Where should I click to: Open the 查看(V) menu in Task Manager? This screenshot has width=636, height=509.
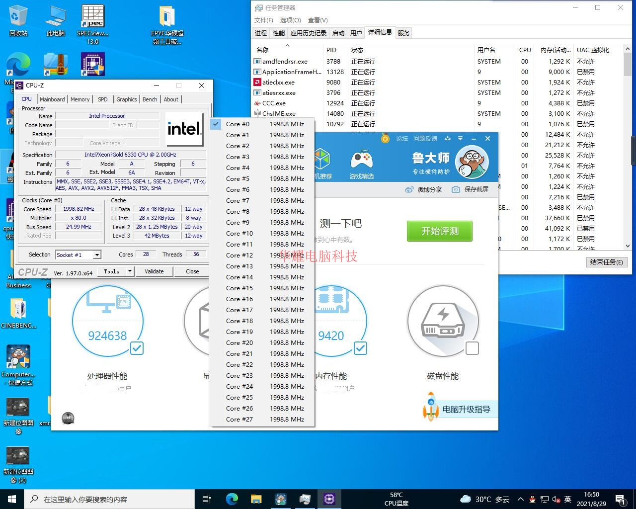click(318, 20)
